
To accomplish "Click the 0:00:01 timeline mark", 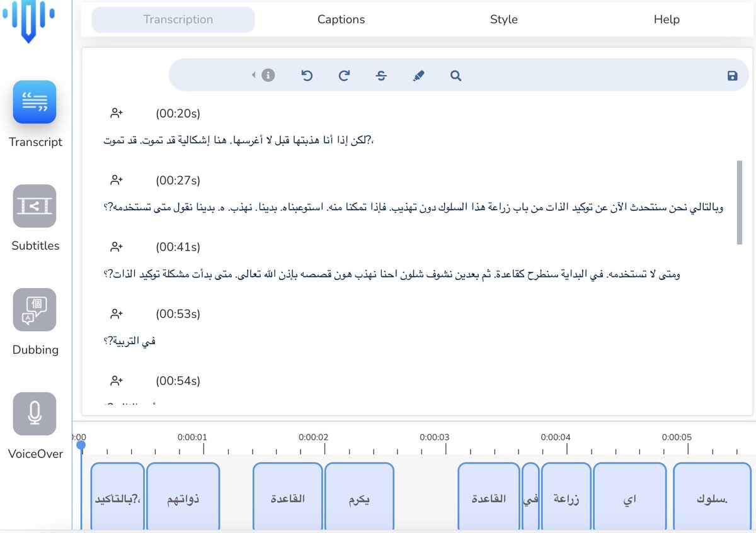I will point(192,437).
